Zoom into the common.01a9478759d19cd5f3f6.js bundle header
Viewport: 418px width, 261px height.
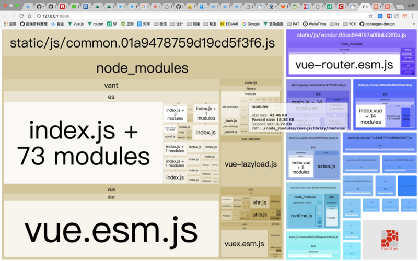[x=142, y=43]
